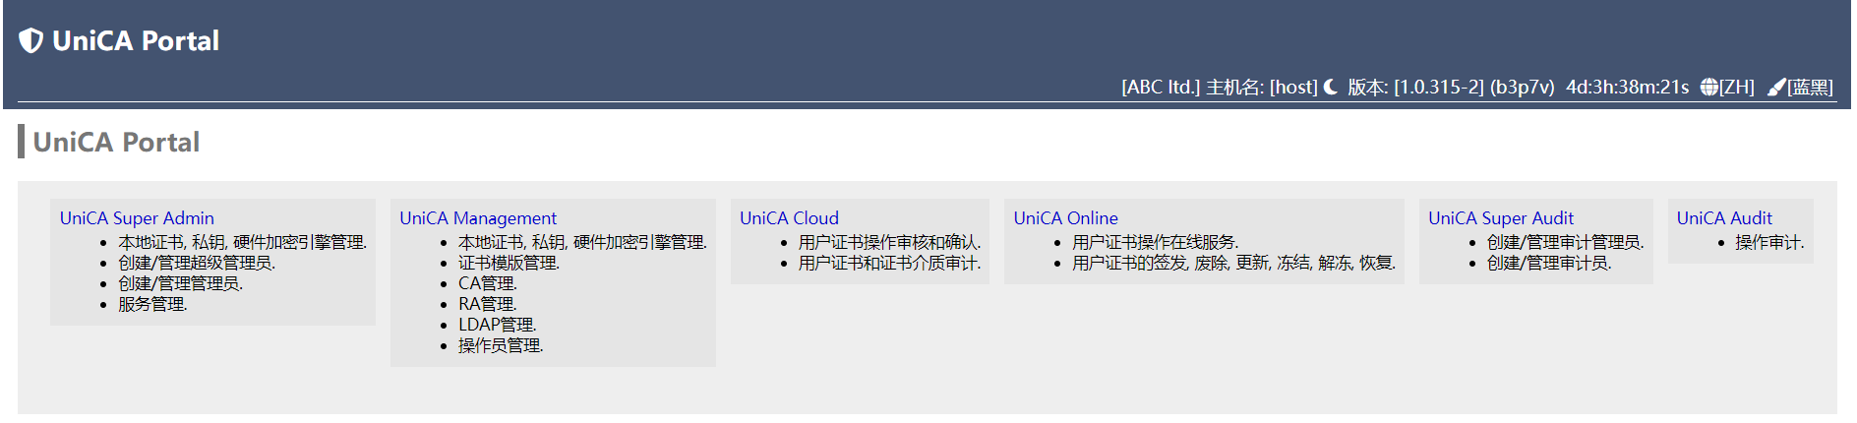
Task: Click the 操作审计 list item
Action: (1768, 242)
